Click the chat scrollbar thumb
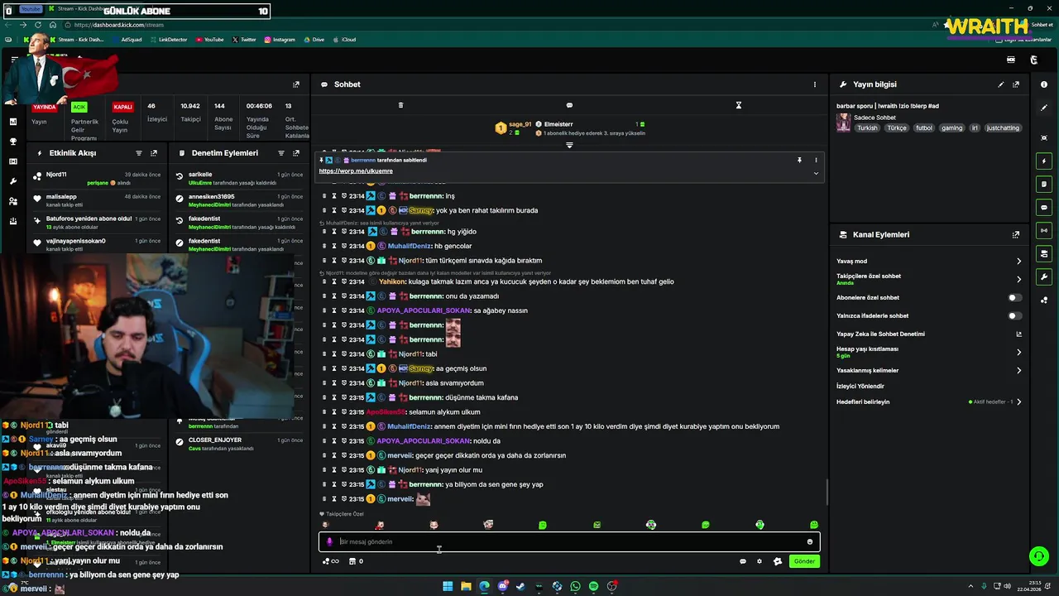This screenshot has height=596, width=1059. point(827,493)
